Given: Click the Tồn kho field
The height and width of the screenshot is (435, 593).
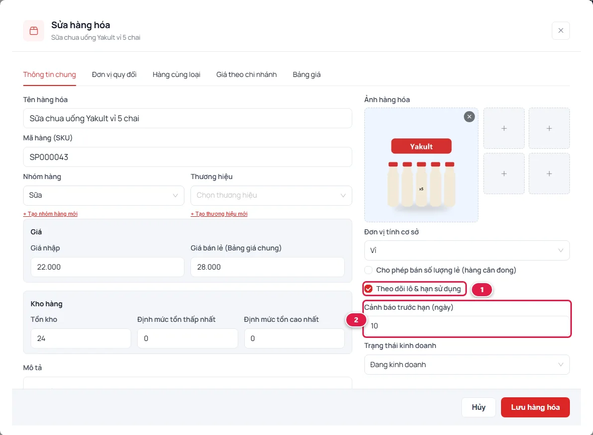Looking at the screenshot, I should click(x=80, y=338).
